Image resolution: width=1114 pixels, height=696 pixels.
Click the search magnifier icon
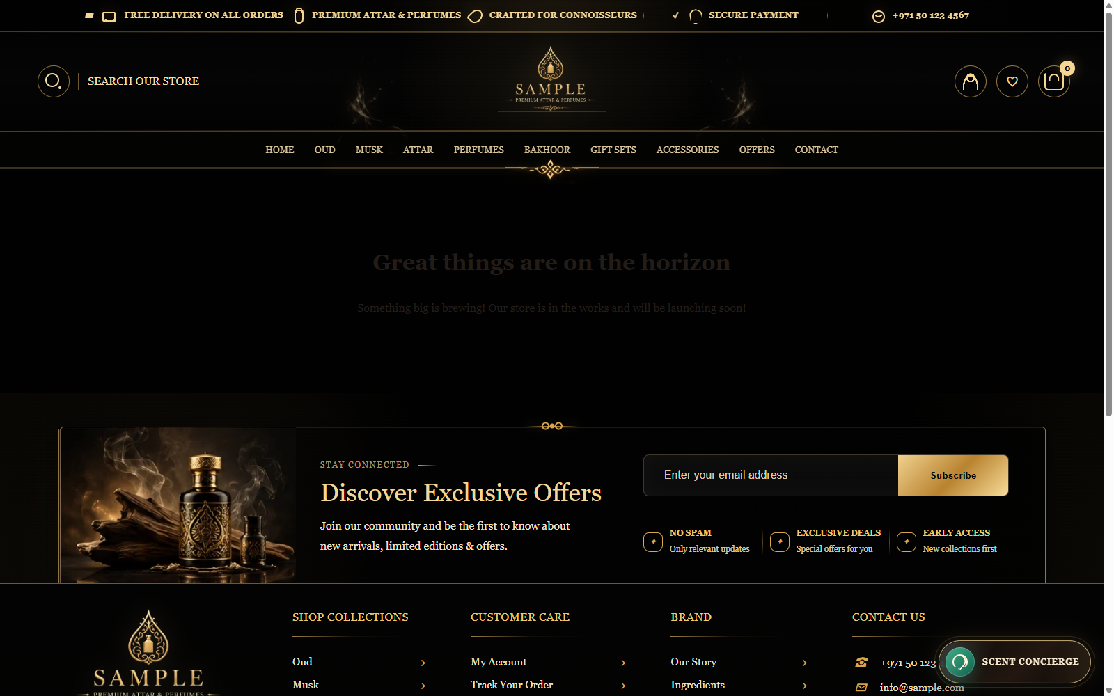tap(54, 81)
